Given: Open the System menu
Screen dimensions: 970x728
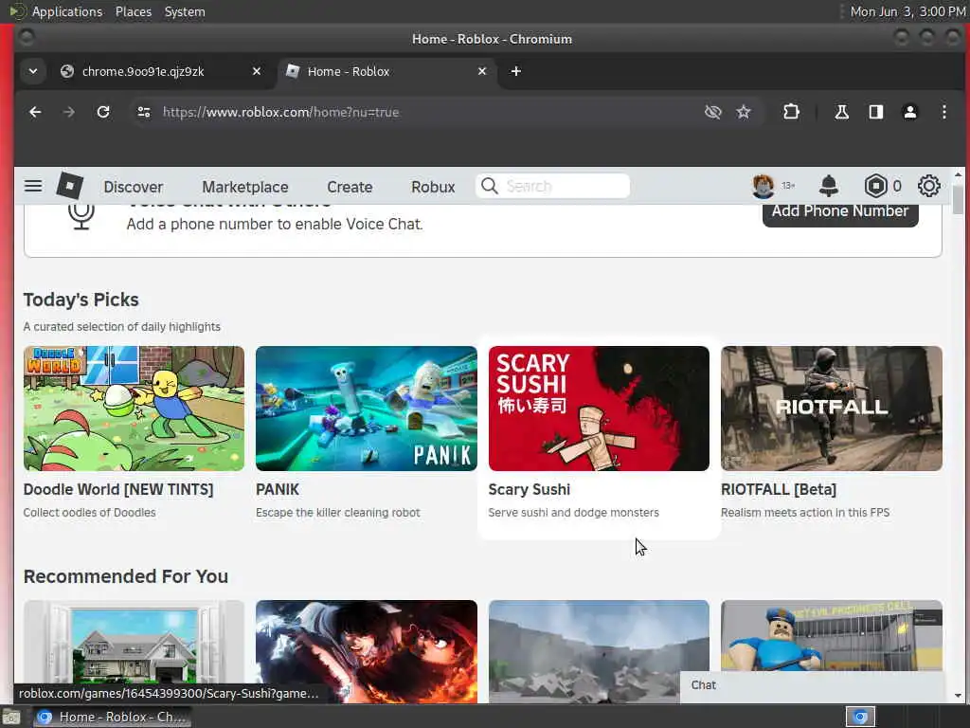Looking at the screenshot, I should 185,11.
